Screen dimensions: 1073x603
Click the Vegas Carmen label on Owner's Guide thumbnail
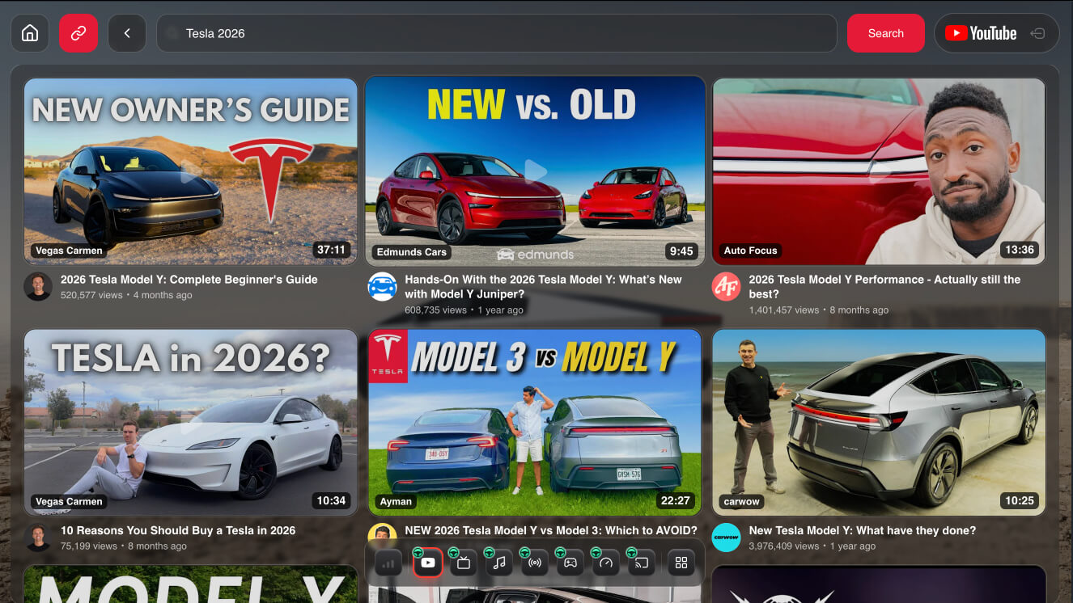click(69, 251)
